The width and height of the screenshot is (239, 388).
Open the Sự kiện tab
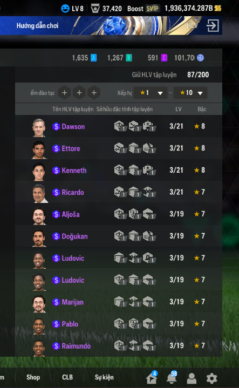(104, 377)
